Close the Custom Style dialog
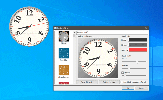The height and width of the screenshot is (100, 163). (x=146, y=28)
